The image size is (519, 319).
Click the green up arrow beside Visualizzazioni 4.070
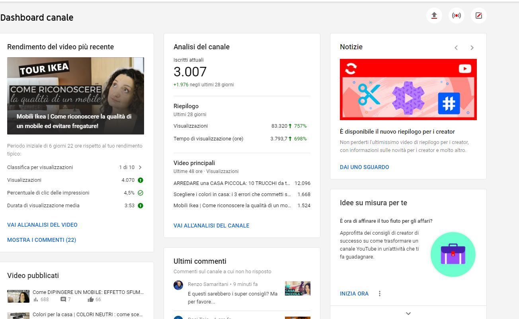(140, 180)
